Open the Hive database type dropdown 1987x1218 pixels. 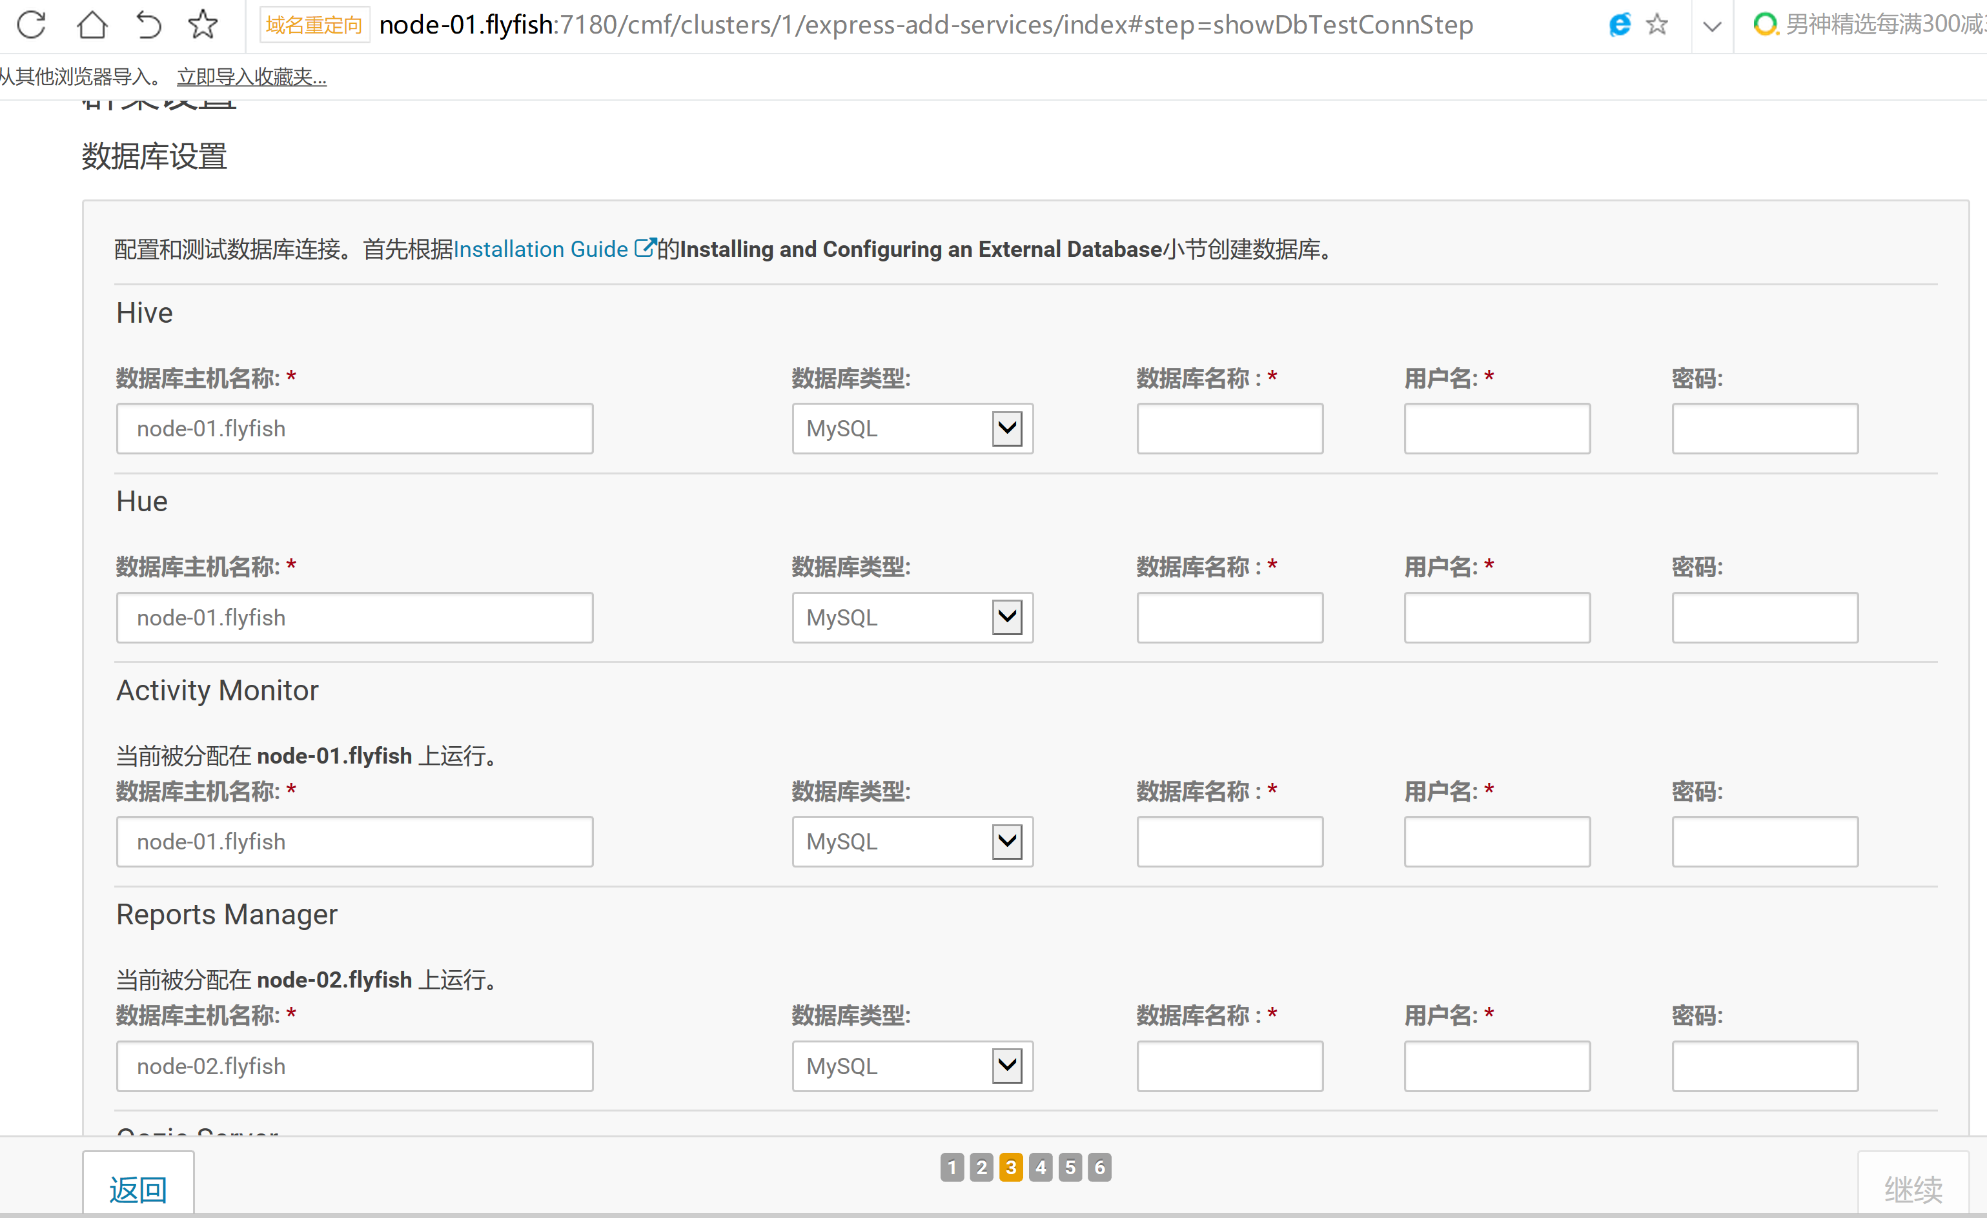click(x=1006, y=428)
